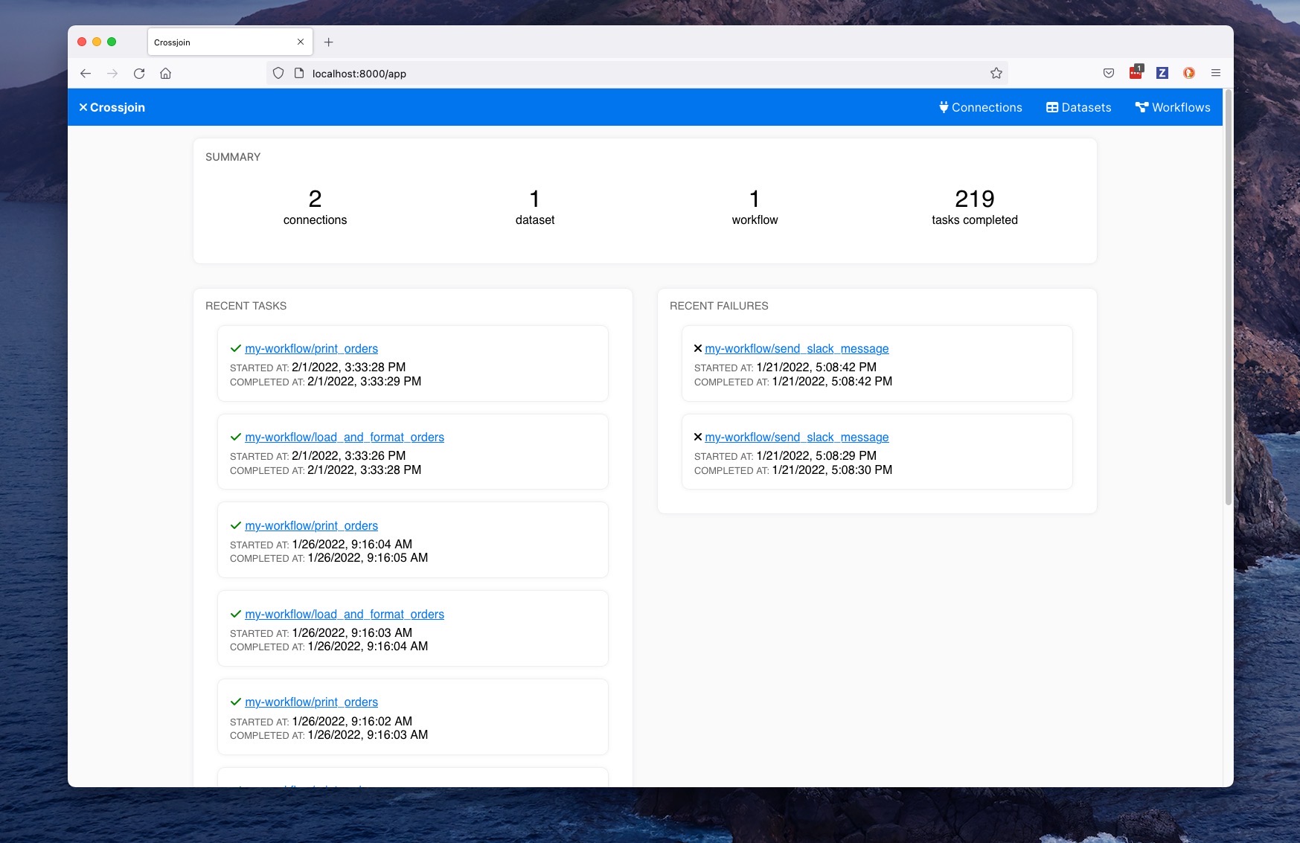Bookmark this page with star icon
The height and width of the screenshot is (843, 1300).
[996, 73]
